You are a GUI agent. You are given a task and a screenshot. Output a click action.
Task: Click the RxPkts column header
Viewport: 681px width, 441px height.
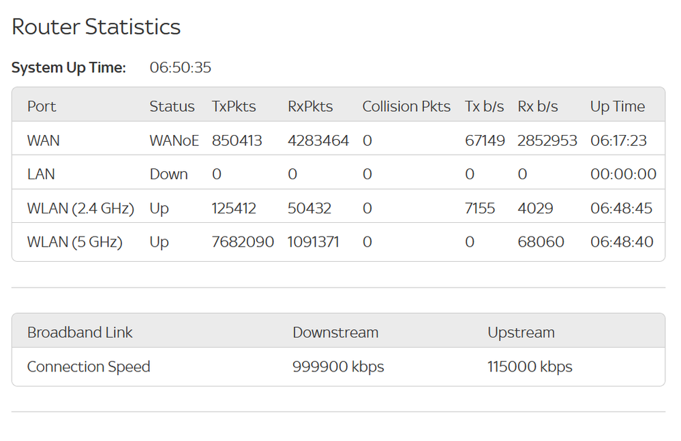point(310,106)
